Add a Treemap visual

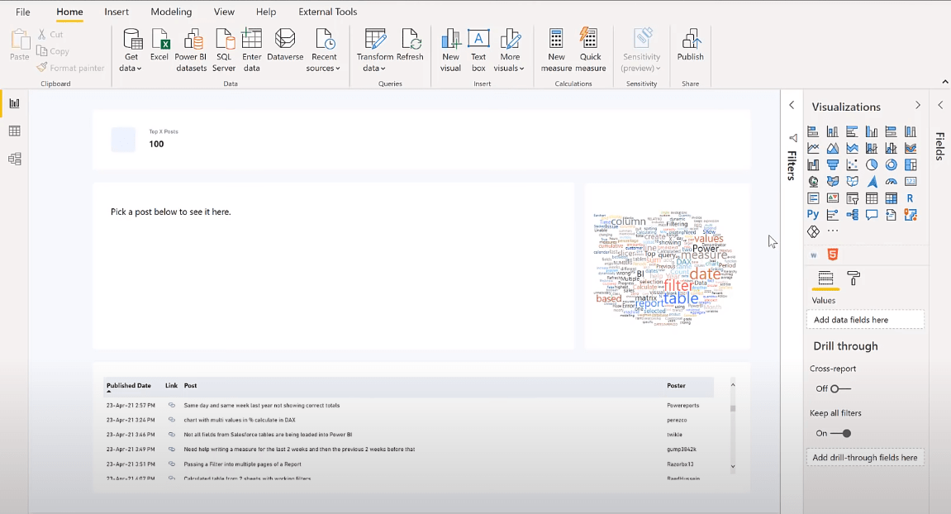click(x=911, y=164)
